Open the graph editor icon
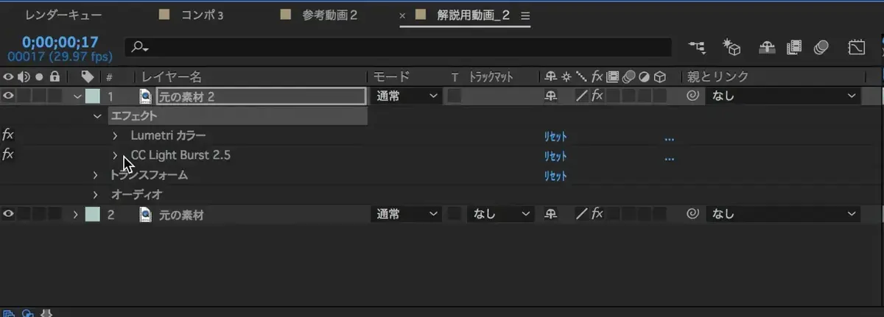Screen dimensions: 884x317 856,48
